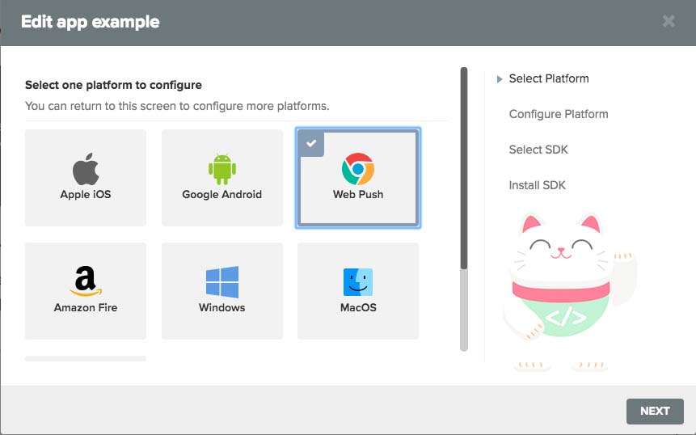Click the Google Android label
Screen dimensions: 696x435
[x=222, y=194]
